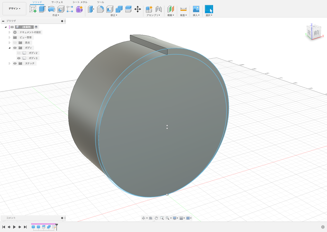Image resolution: width=327 pixels, height=232 pixels.
Task: Select the Extrude tool
Action: pos(42,9)
